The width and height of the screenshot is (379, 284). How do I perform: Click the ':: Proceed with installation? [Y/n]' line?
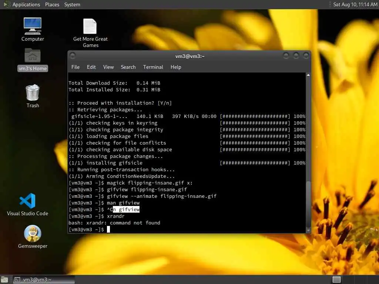click(120, 103)
